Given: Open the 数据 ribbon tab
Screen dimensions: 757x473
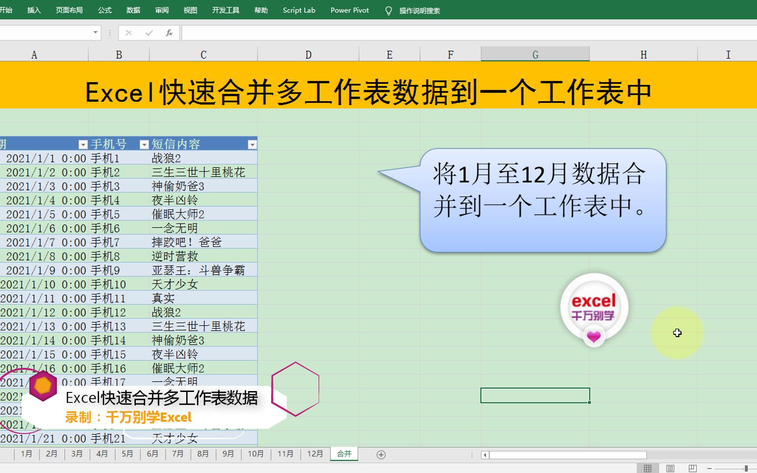Looking at the screenshot, I should coord(133,10).
